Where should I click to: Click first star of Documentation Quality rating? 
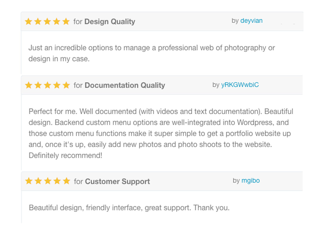click(x=28, y=85)
